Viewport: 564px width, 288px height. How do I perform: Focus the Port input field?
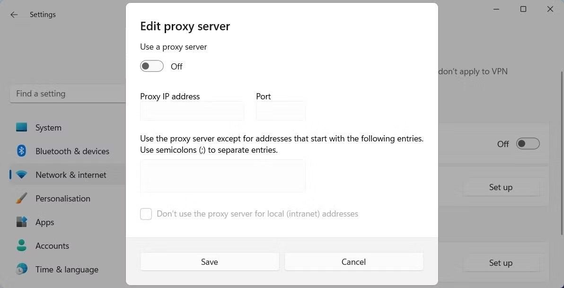(x=281, y=112)
